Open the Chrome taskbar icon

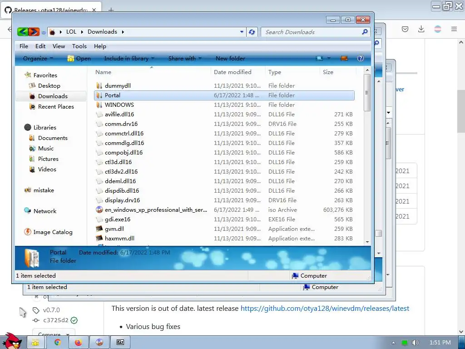[x=58, y=342]
